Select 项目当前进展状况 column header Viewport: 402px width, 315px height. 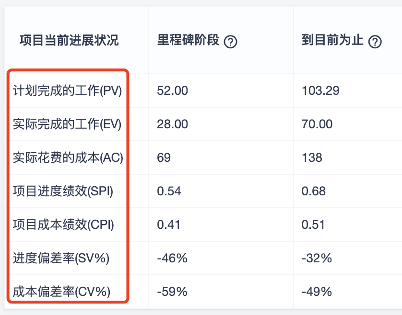pos(69,40)
